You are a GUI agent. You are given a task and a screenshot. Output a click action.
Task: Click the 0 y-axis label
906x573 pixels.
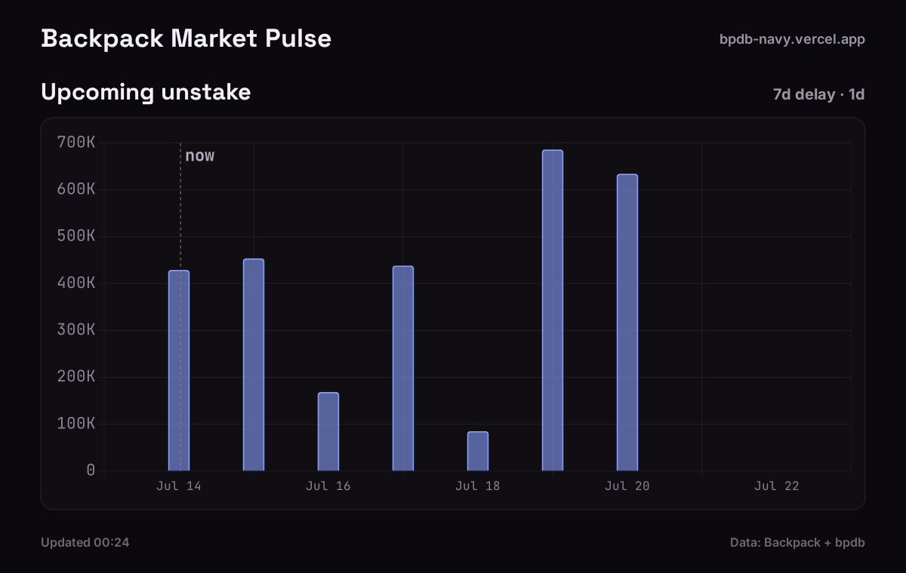click(x=91, y=470)
